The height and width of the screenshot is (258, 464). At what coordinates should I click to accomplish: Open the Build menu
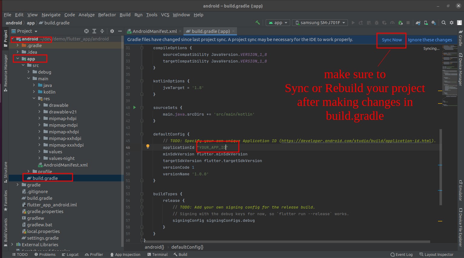pos(125,14)
